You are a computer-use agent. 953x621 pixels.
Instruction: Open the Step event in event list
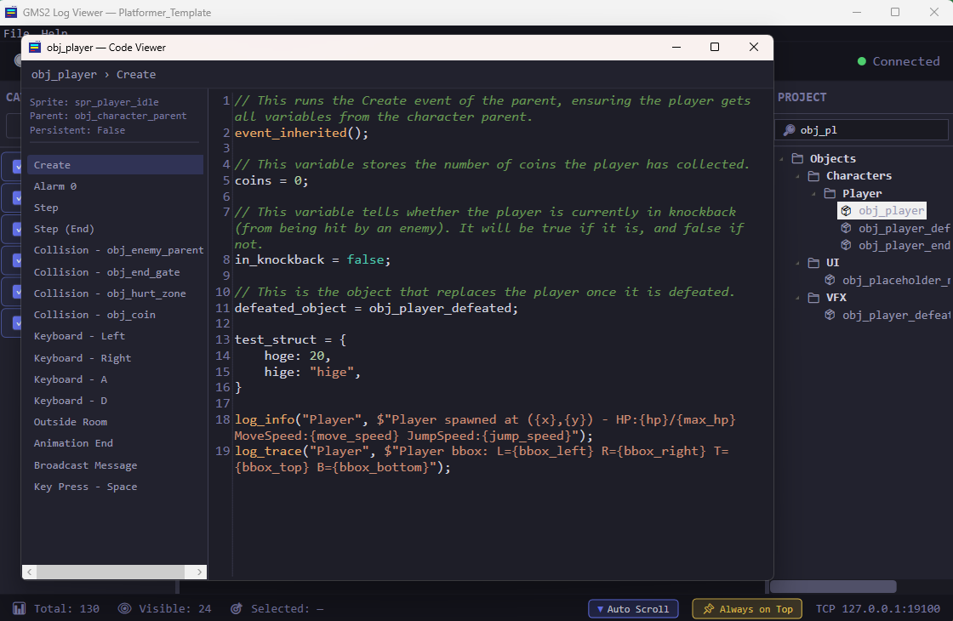point(46,208)
